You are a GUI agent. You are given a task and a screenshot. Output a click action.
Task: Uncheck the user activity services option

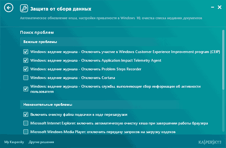(26, 89)
